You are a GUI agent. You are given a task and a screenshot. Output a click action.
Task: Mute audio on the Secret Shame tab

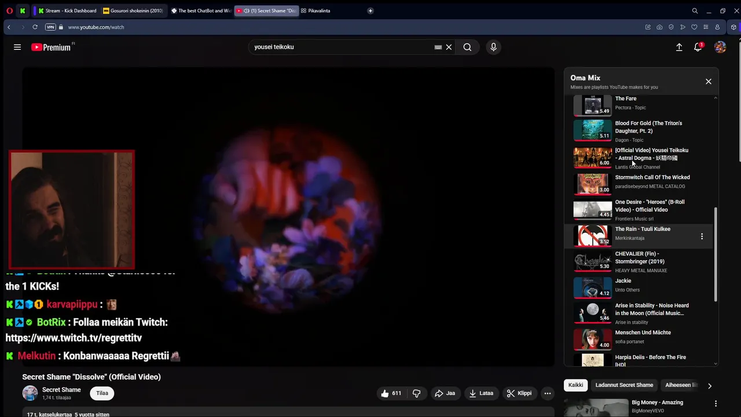tap(246, 10)
